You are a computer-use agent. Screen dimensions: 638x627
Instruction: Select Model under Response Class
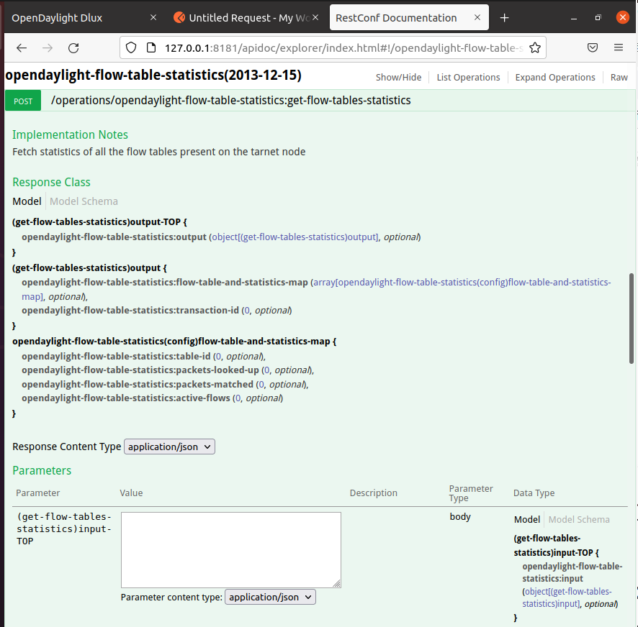pos(27,201)
